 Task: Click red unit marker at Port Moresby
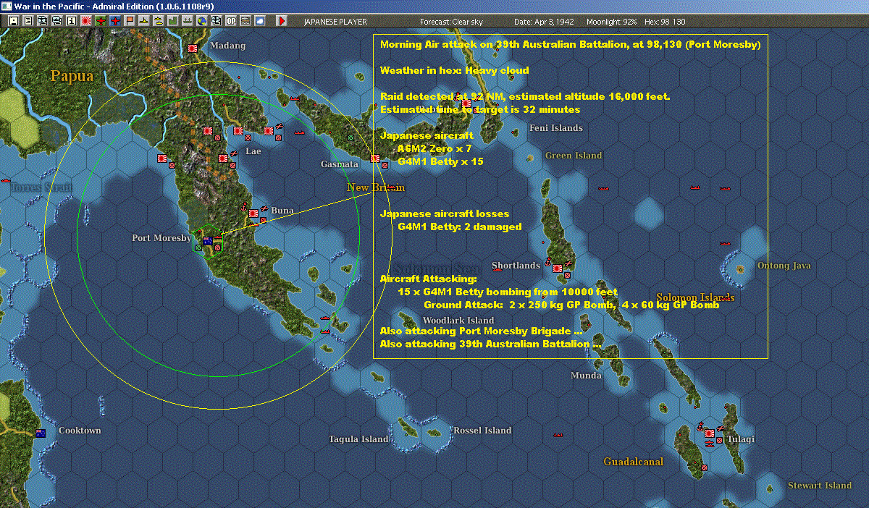coord(217,247)
